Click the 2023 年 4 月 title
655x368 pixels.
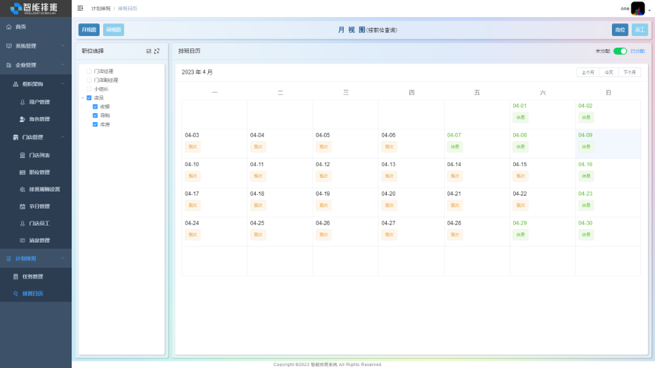(x=197, y=72)
